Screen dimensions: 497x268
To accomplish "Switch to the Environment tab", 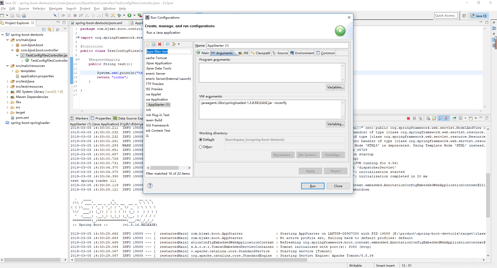I will click(x=302, y=53).
